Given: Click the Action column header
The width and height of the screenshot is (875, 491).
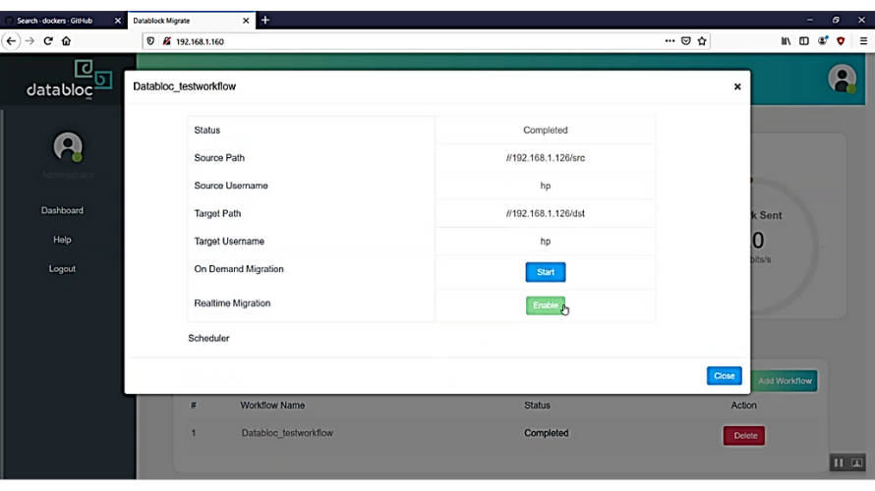Looking at the screenshot, I should [743, 406].
